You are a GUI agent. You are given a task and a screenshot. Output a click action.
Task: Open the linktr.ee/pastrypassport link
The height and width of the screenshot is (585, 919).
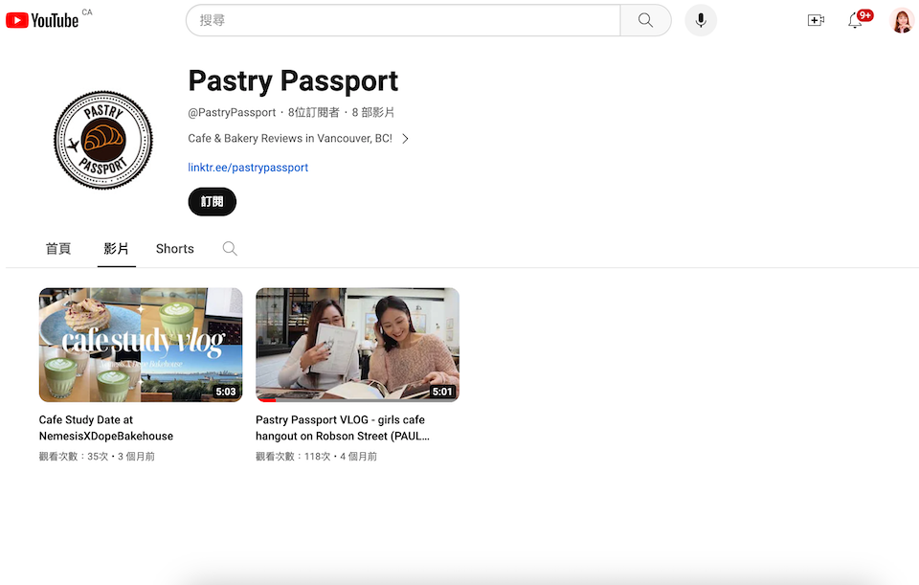(x=248, y=168)
